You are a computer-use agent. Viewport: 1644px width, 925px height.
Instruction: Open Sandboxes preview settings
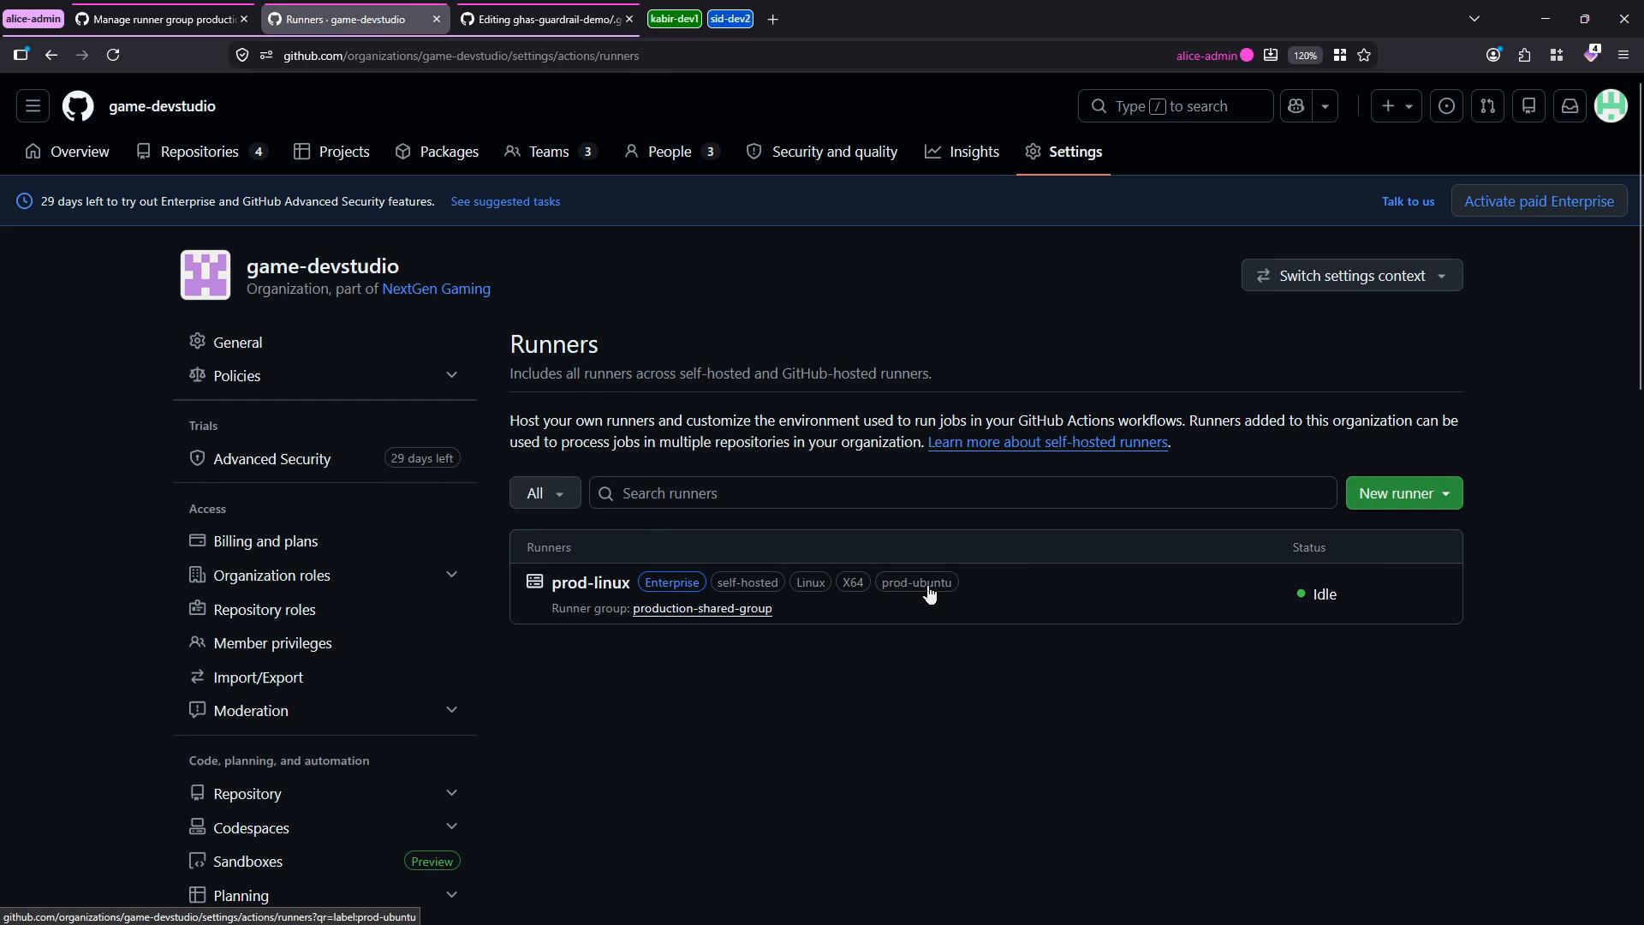pyautogui.click(x=325, y=862)
